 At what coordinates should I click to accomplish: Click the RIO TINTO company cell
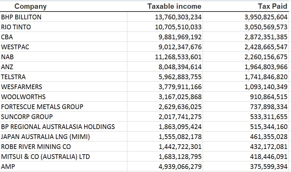16,27
